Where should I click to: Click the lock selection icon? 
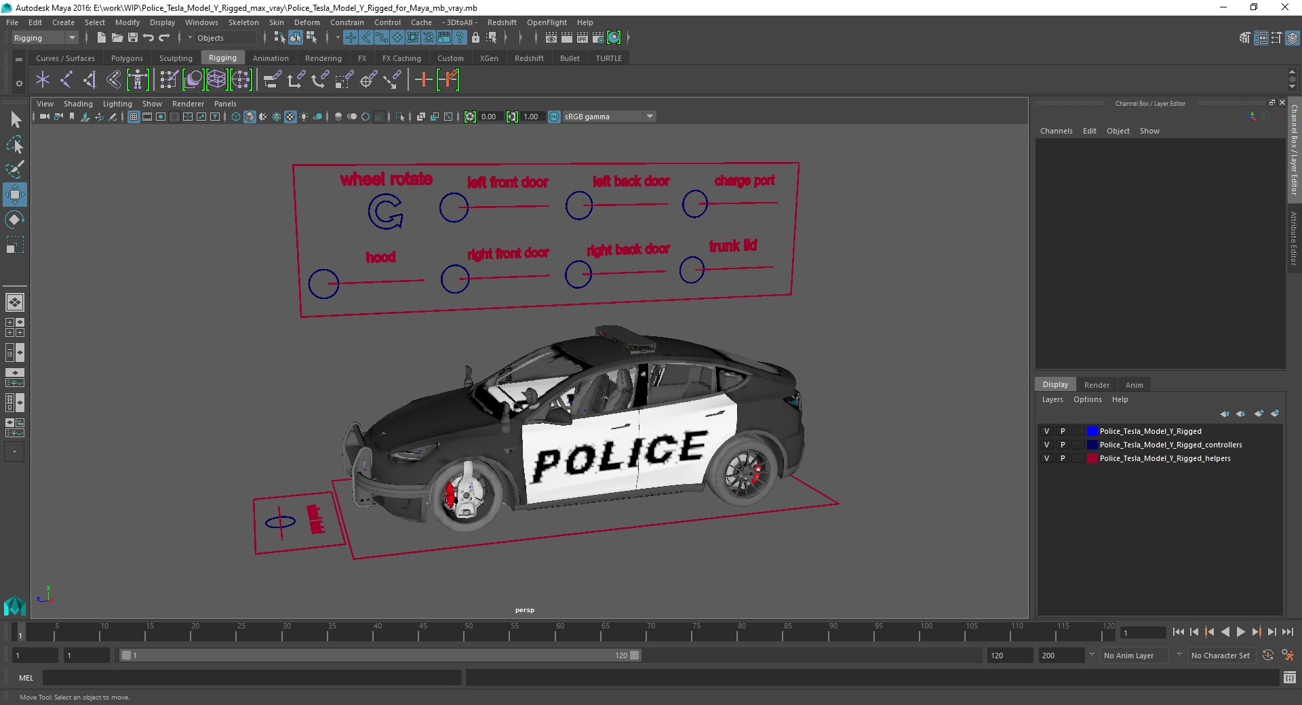click(475, 38)
